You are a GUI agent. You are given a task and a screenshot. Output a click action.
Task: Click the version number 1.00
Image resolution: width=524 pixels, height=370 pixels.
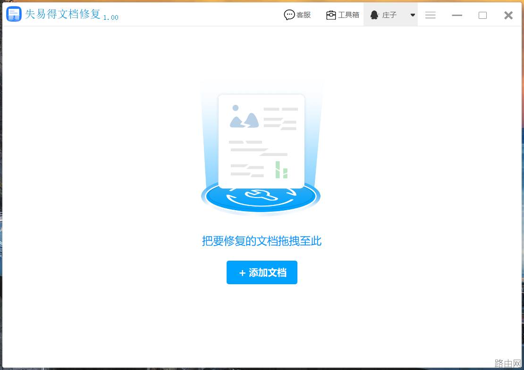(x=110, y=17)
